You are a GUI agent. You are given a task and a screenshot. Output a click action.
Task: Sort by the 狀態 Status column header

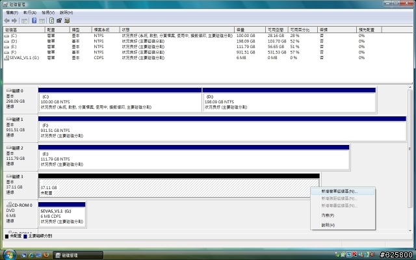177,30
